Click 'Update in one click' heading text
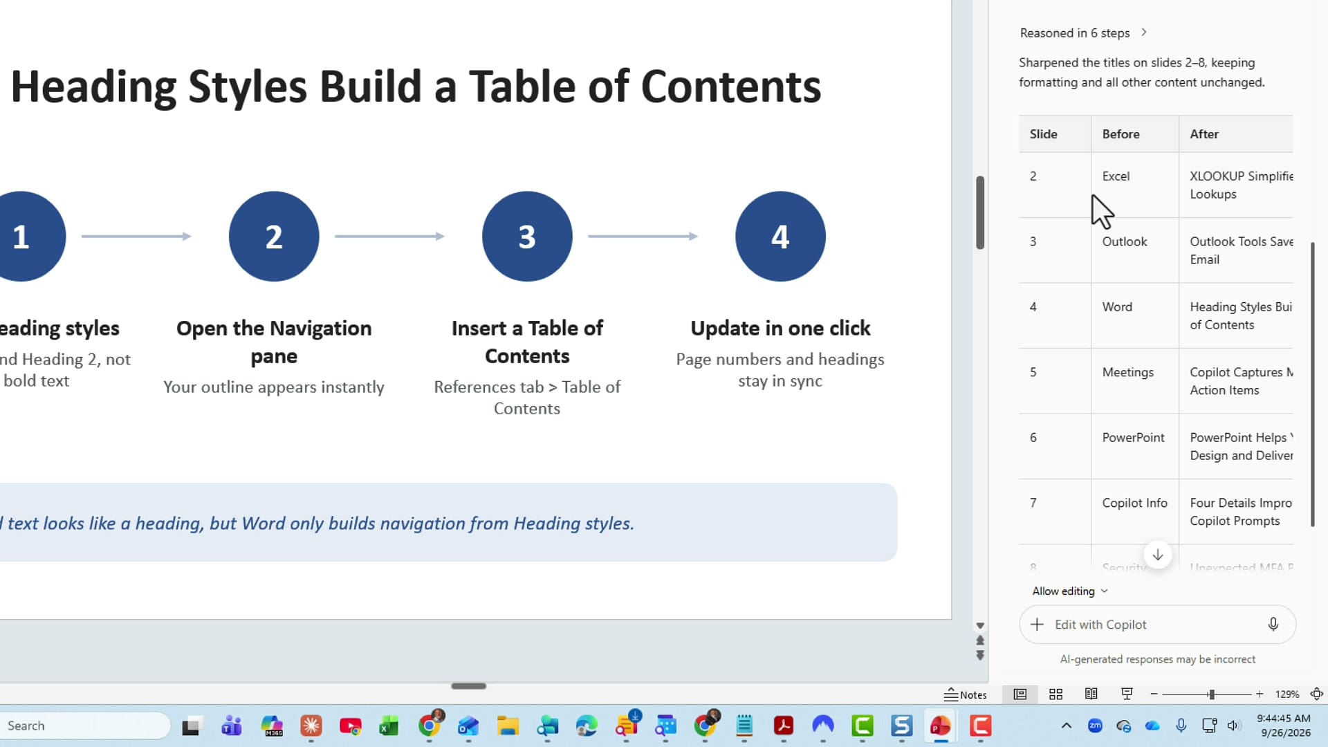This screenshot has width=1328, height=747. click(780, 329)
